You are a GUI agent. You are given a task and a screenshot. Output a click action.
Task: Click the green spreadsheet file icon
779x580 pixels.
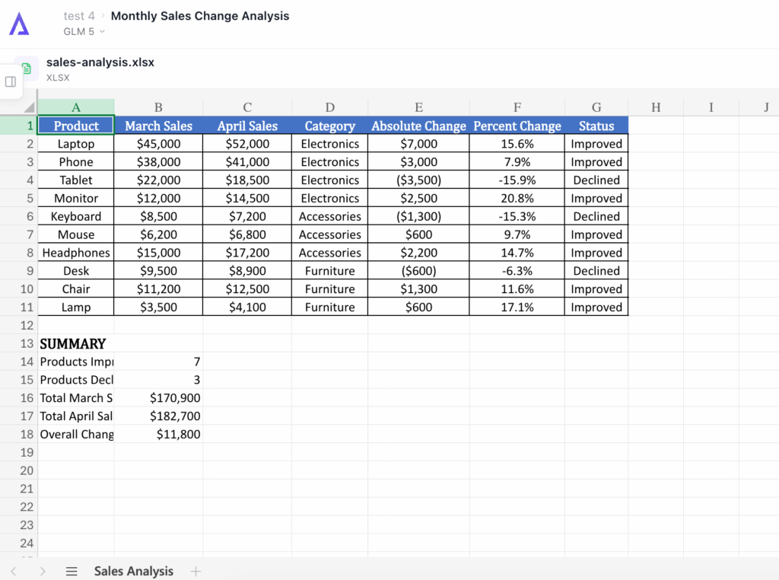click(27, 69)
